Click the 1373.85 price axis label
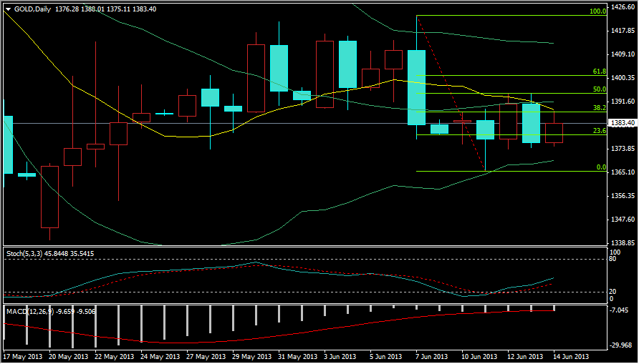 point(623,149)
